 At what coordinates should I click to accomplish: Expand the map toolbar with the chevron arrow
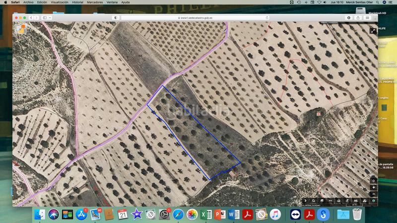coord(305,200)
